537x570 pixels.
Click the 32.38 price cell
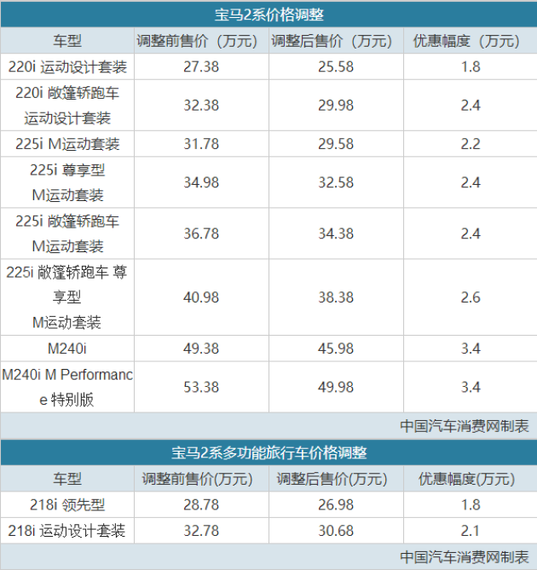201,106
